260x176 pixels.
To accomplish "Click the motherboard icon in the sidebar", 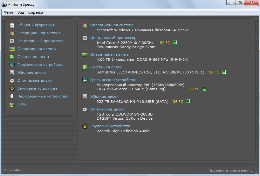I will pyautogui.click(x=12, y=57).
